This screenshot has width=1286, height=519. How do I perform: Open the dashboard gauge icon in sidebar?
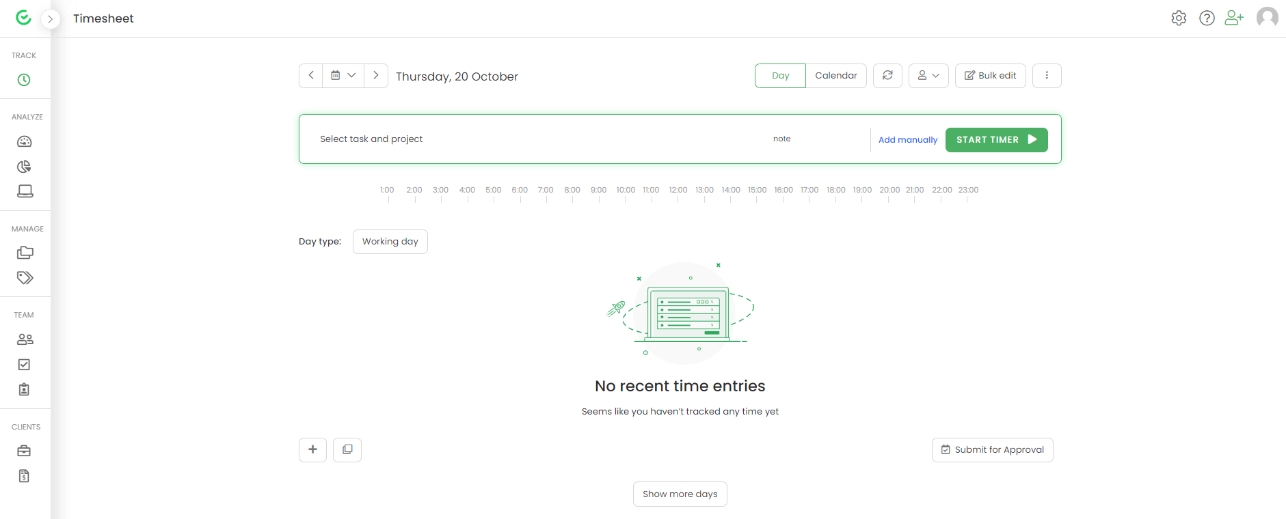coord(25,141)
